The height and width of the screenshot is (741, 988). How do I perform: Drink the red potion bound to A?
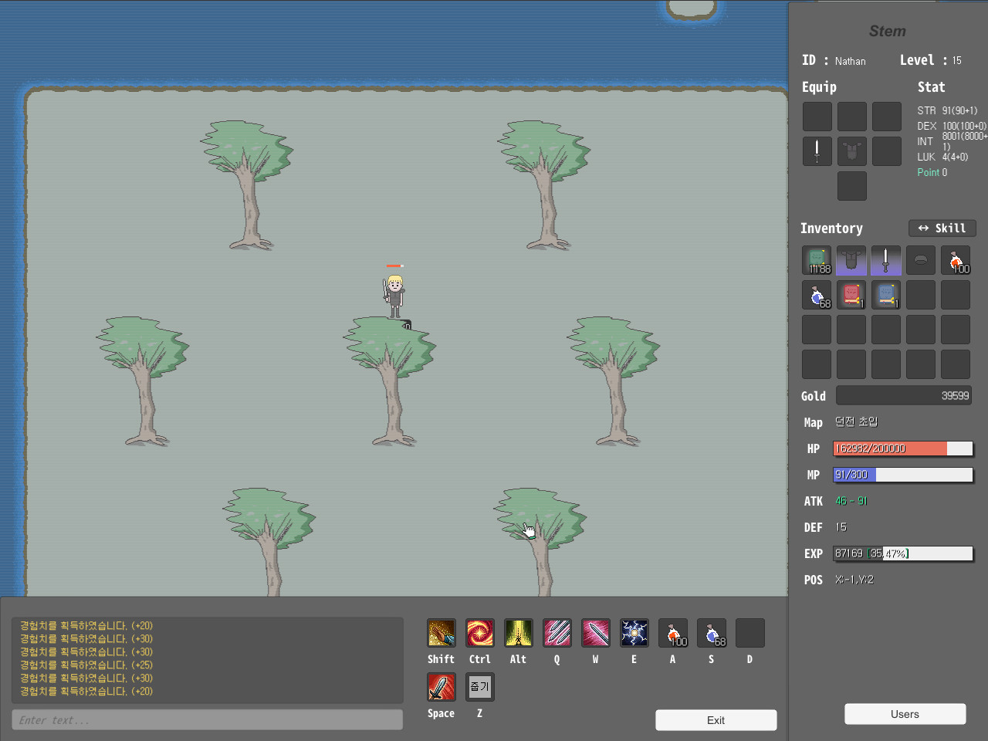pos(672,632)
